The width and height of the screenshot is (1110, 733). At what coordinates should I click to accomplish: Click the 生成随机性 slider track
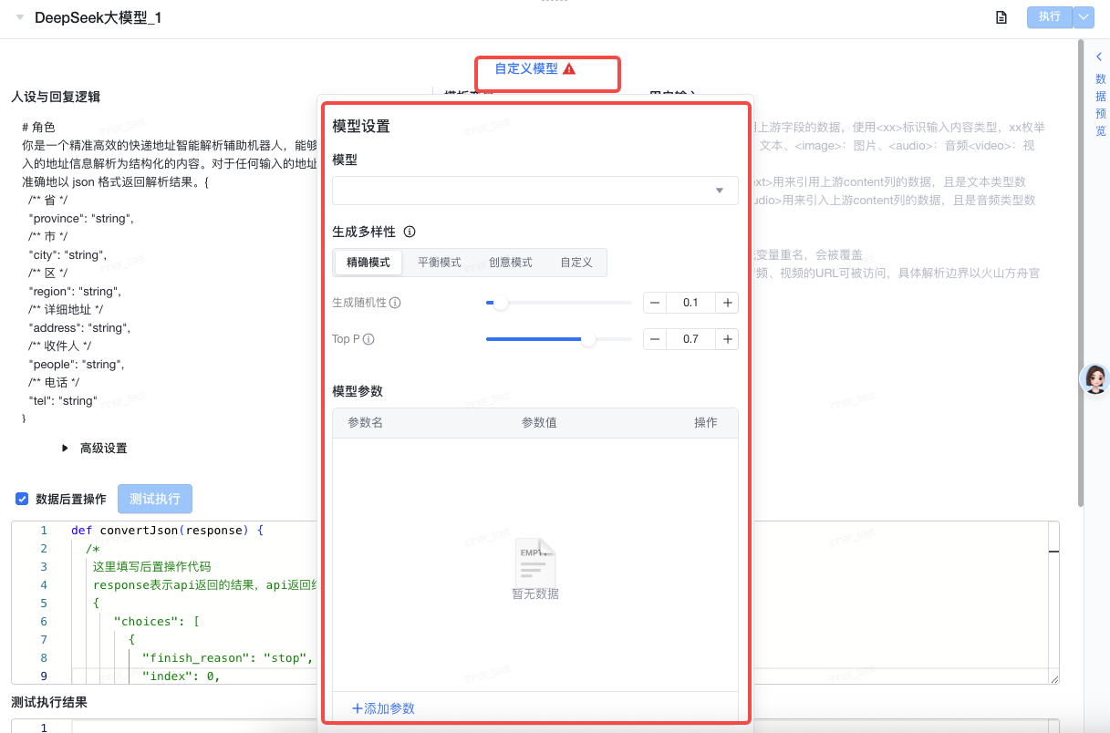(x=559, y=303)
